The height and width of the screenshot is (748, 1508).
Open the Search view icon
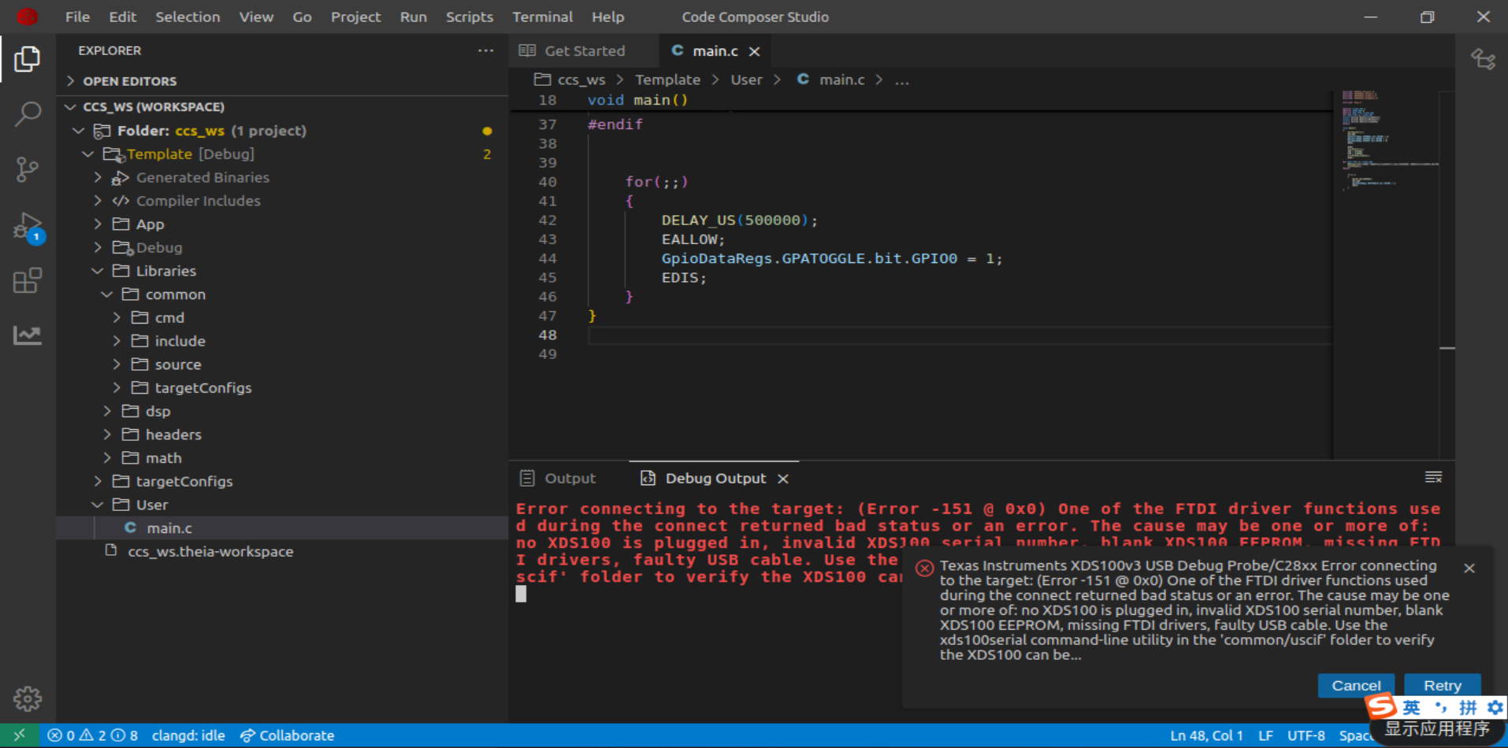point(28,114)
